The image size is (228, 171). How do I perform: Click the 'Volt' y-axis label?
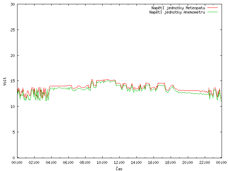tap(5, 81)
